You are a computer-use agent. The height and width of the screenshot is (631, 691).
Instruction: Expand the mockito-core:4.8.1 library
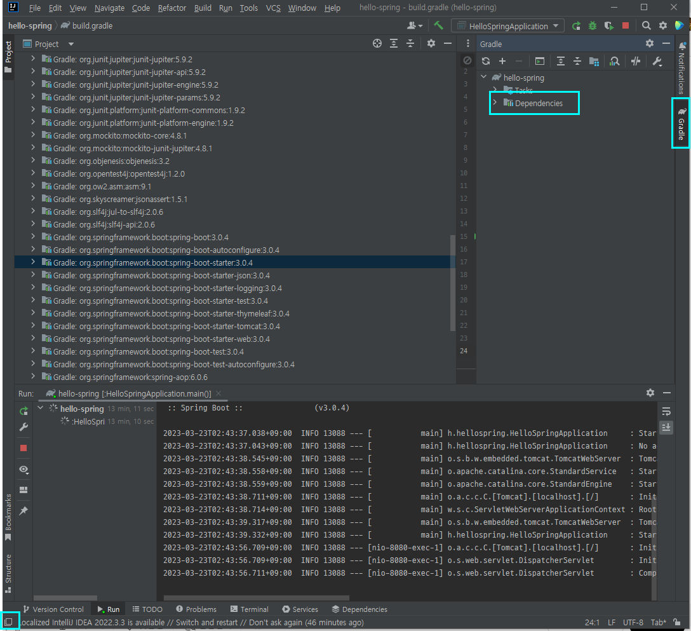(33, 135)
